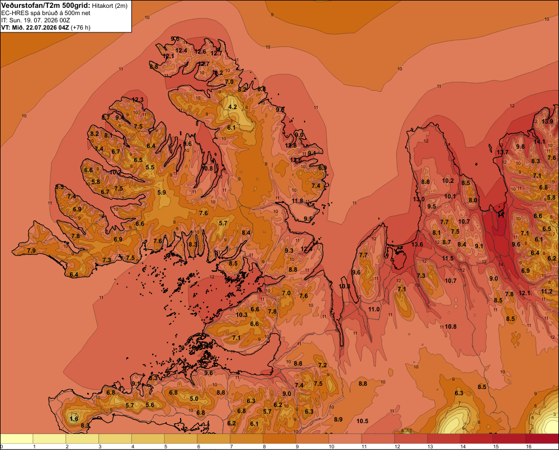Pick the legend swatch between 6 and 7
This screenshot has width=559, height=450.
tap(214, 439)
